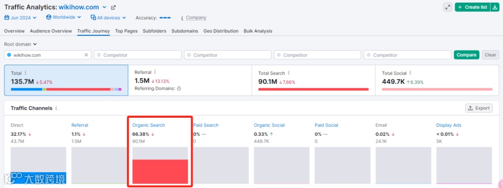Clear wikihow.com using the X icon
The height and width of the screenshot is (188, 503).
[x=86, y=55]
